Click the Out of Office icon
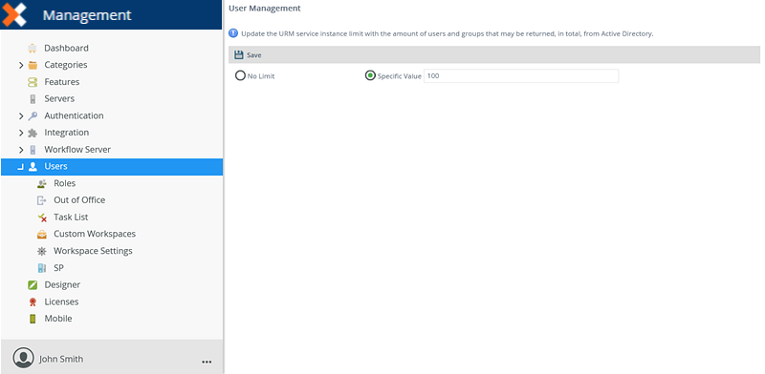The width and height of the screenshot is (765, 374). 42,200
